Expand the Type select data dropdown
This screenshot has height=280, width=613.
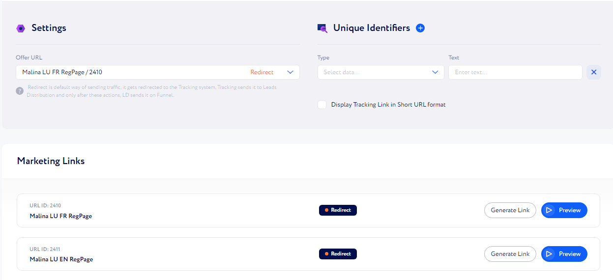(381, 72)
